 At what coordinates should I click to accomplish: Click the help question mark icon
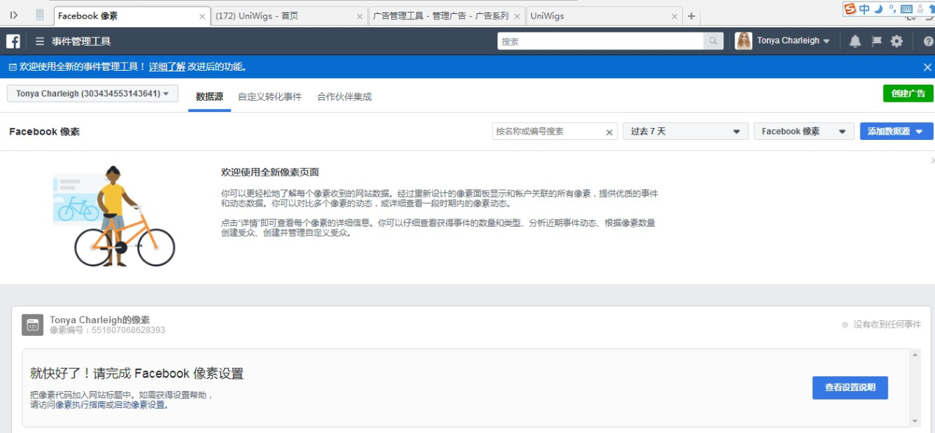pyautogui.click(x=928, y=41)
